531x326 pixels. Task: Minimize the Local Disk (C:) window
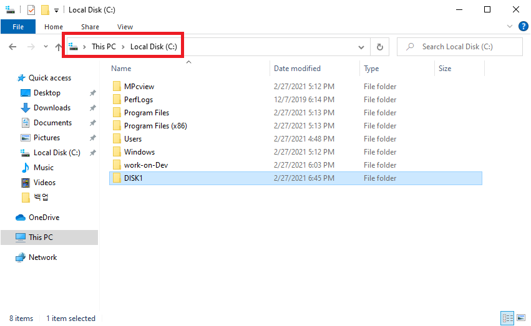pyautogui.click(x=459, y=9)
